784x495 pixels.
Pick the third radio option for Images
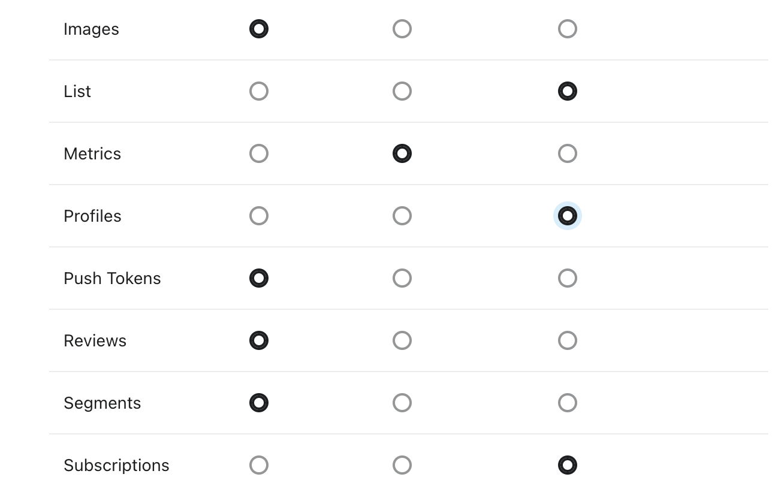pos(568,29)
